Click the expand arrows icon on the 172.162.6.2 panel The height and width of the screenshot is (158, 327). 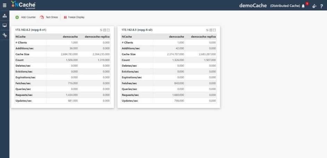coord(105,30)
